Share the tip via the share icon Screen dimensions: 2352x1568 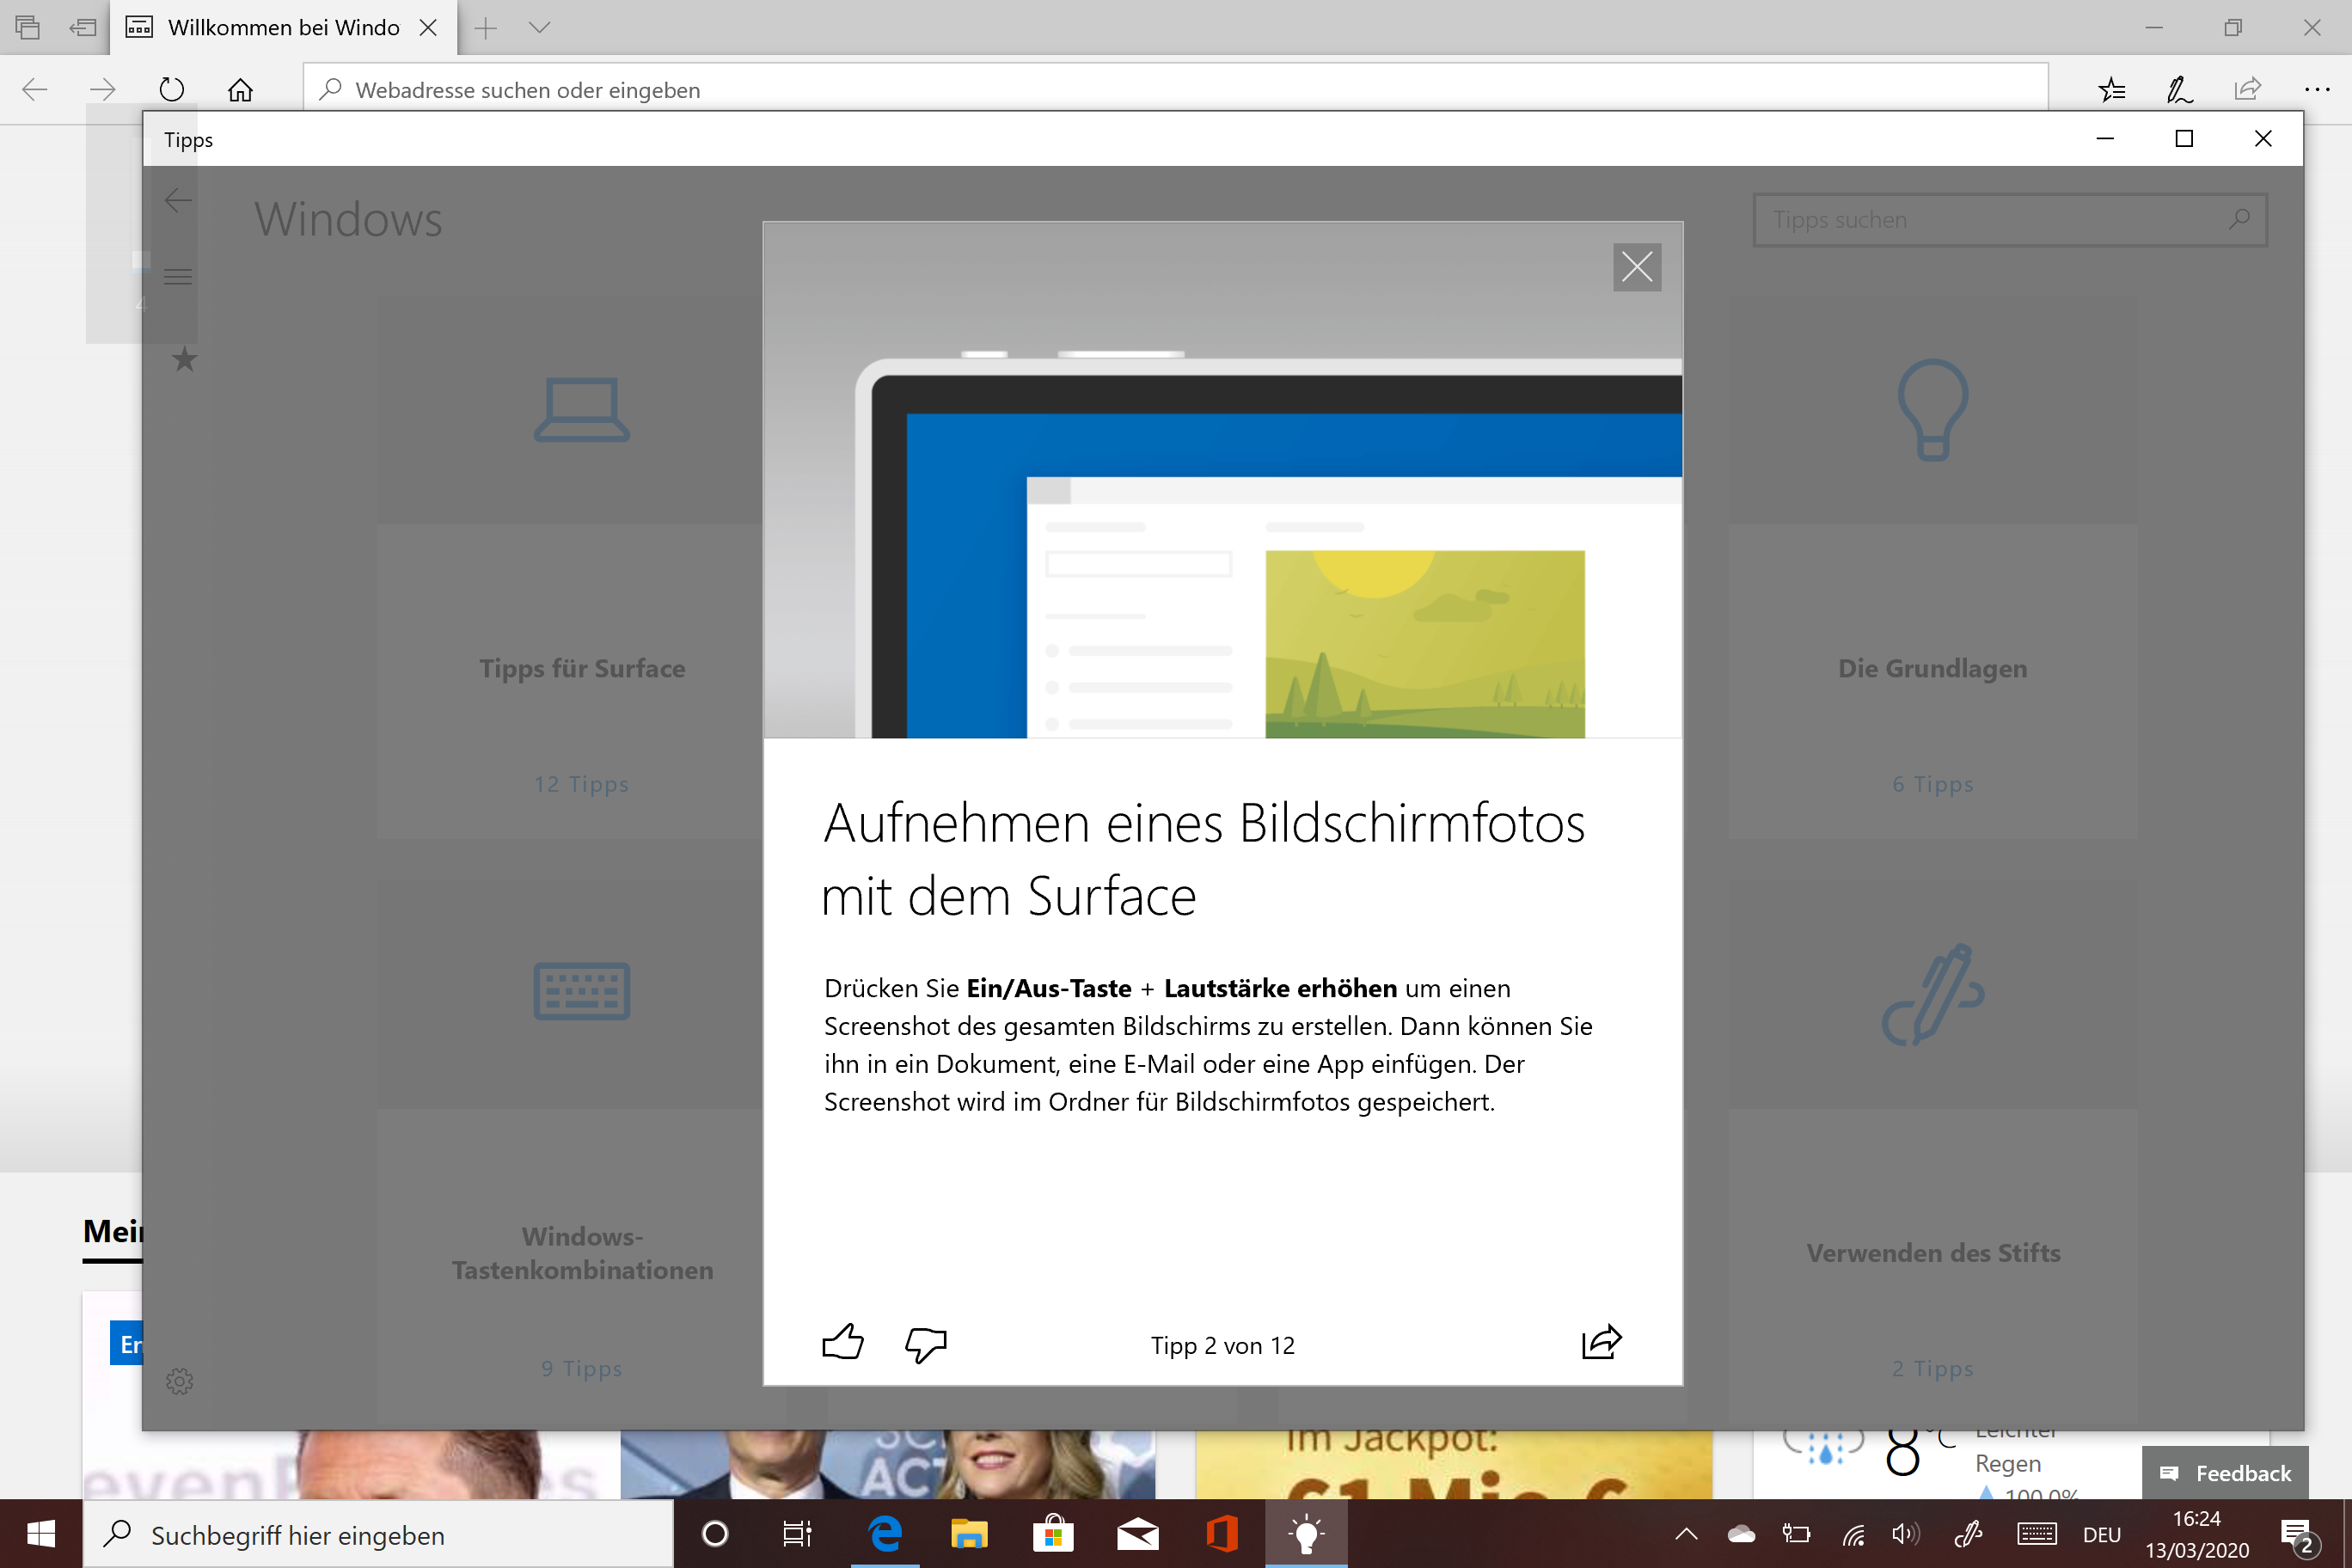(1601, 1342)
